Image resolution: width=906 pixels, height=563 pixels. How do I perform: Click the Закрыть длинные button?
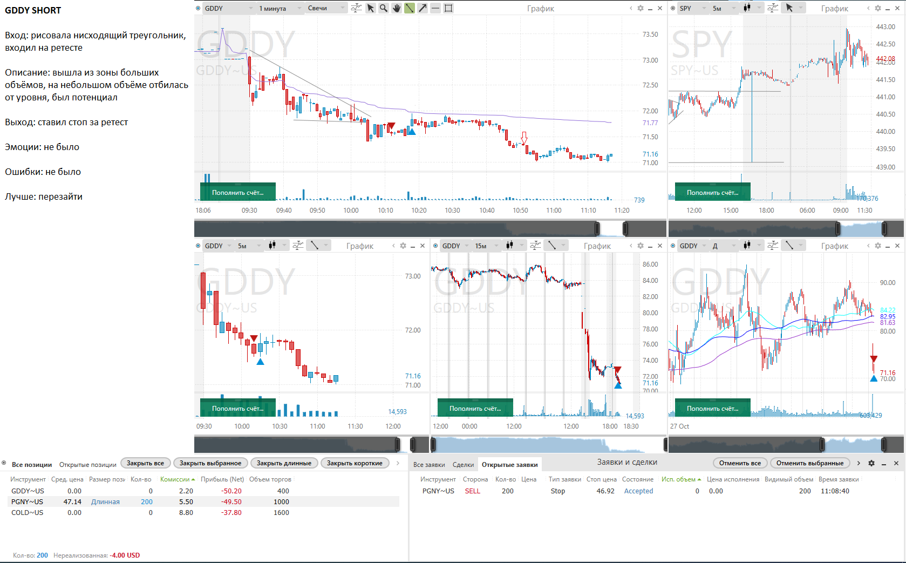click(284, 463)
